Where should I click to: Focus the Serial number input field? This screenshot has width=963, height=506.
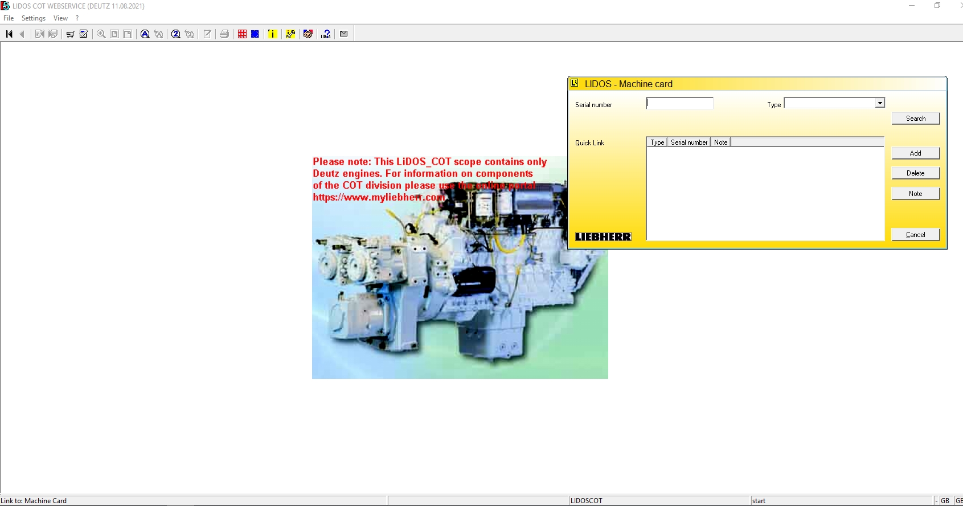(680, 103)
